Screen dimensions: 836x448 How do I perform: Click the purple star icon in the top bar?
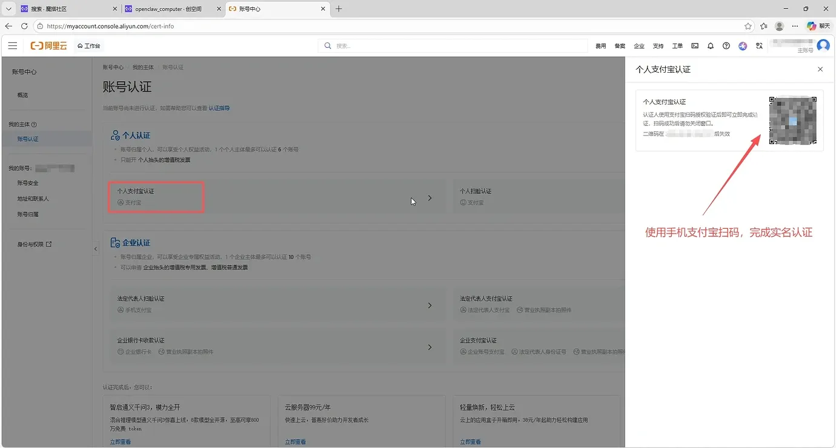pos(742,45)
